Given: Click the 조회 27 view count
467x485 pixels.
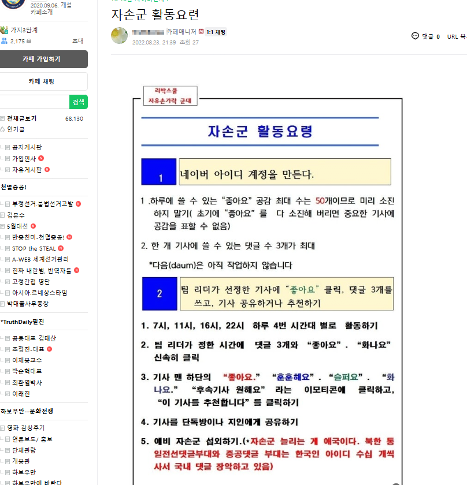Looking at the screenshot, I should tap(189, 42).
